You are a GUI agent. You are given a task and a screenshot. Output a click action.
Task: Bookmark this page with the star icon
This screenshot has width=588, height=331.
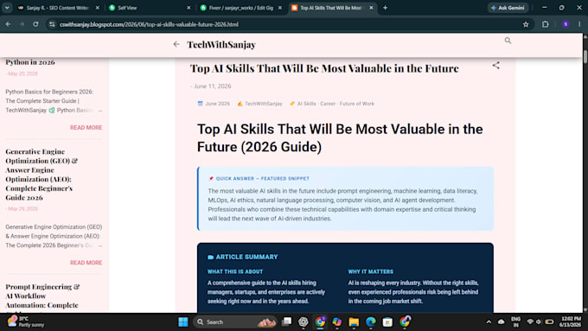click(x=526, y=24)
